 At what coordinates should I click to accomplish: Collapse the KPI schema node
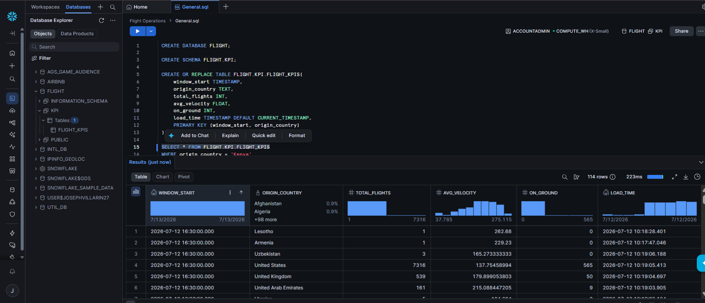40,110
